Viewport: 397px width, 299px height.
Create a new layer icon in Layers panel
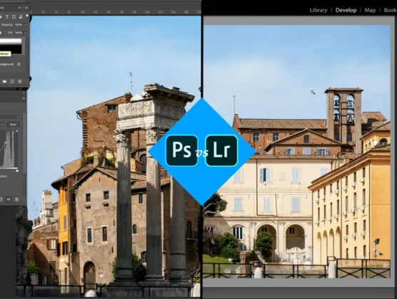12,81
